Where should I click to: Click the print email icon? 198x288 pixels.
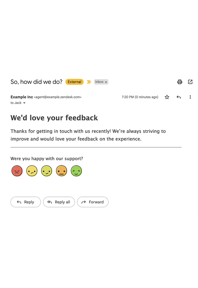point(180,82)
